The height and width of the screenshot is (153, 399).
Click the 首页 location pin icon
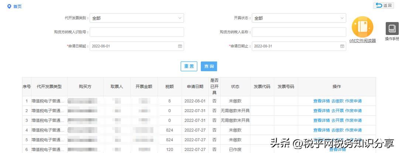tap(9, 6)
